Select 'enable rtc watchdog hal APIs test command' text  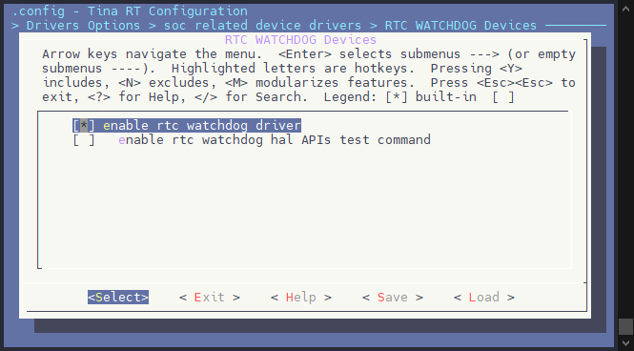click(x=275, y=140)
